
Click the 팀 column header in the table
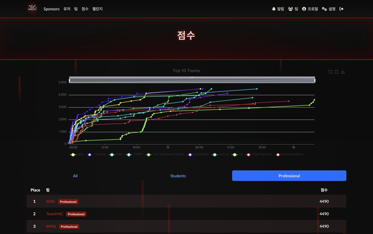tap(48, 190)
